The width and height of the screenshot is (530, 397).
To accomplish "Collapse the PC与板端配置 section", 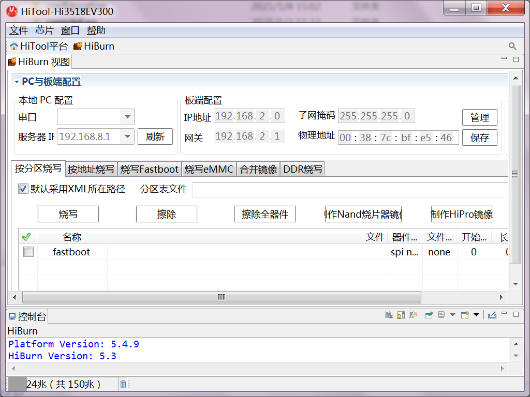I will (17, 82).
